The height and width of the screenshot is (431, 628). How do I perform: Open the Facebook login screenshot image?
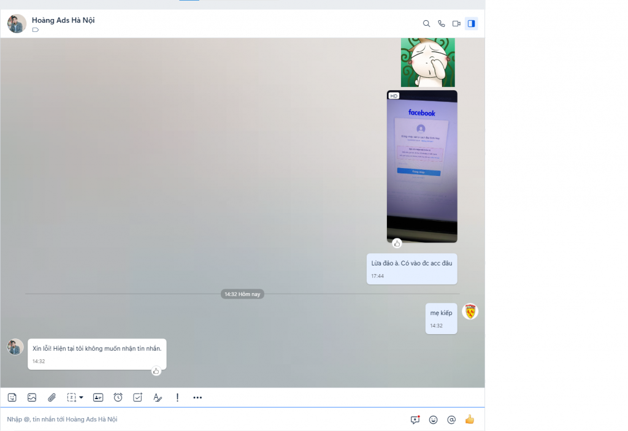pyautogui.click(x=422, y=166)
